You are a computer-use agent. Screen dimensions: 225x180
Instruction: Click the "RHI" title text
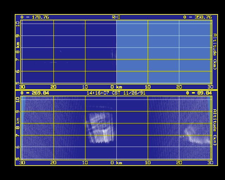point(116,17)
